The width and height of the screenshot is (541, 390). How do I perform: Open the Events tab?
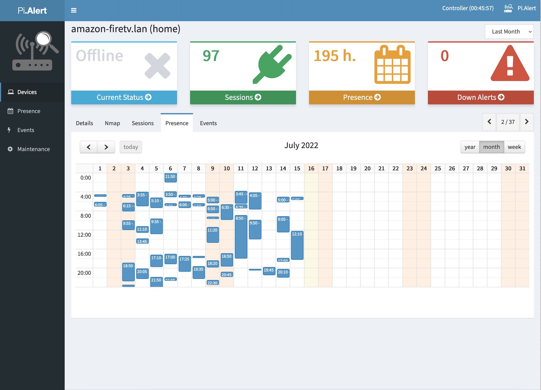coord(208,123)
